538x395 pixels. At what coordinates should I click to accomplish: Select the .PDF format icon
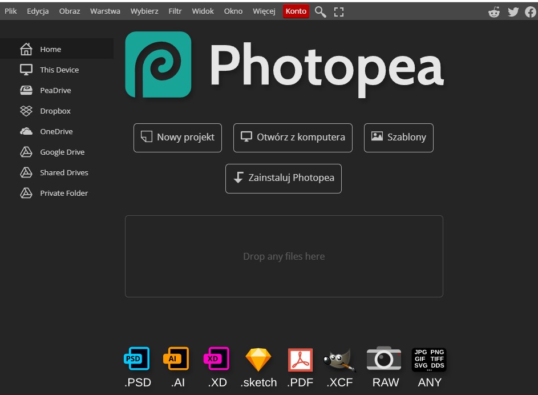[300, 358]
